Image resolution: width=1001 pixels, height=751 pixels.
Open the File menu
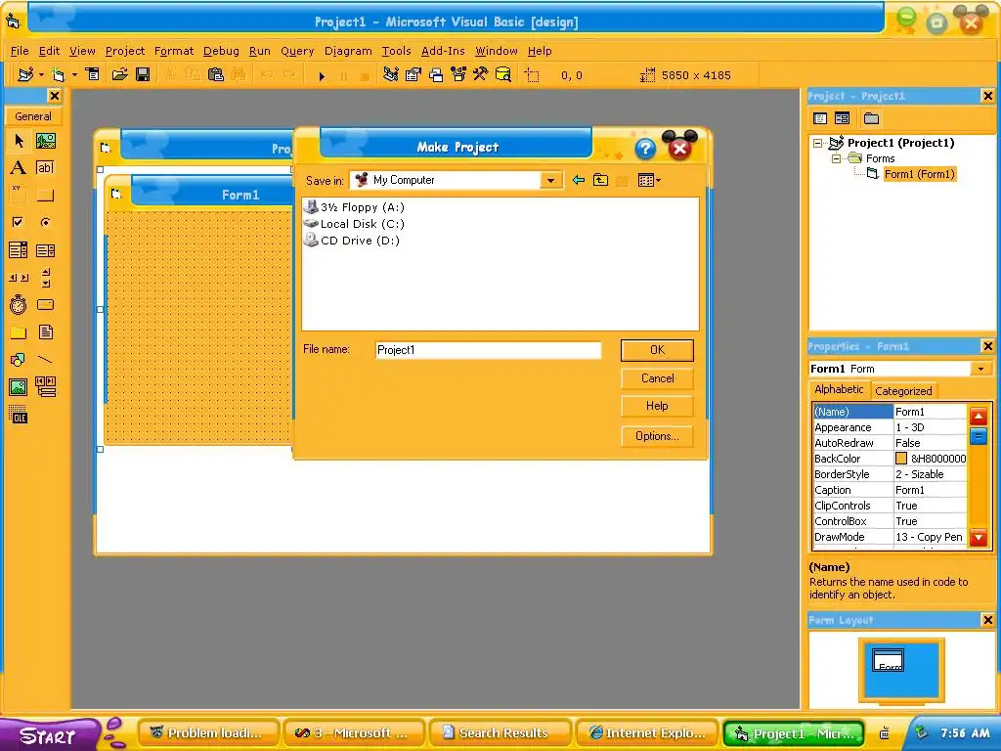click(20, 51)
